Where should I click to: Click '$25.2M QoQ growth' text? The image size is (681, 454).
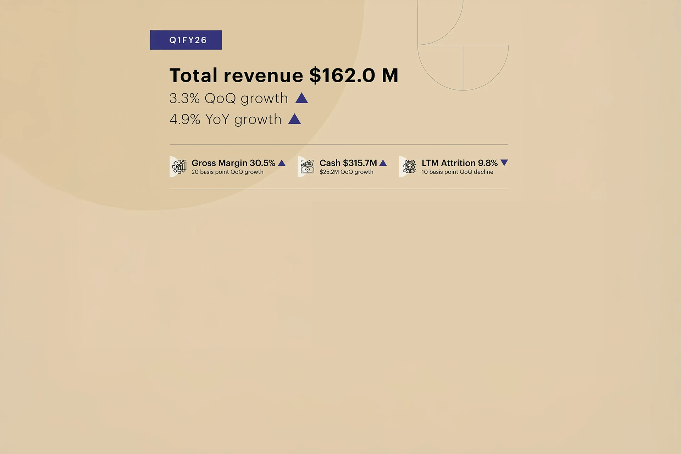click(x=346, y=172)
